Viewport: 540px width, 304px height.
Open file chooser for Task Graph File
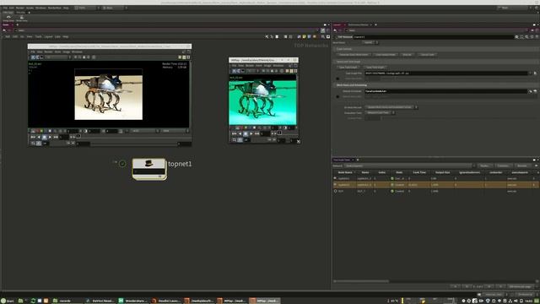click(x=535, y=73)
